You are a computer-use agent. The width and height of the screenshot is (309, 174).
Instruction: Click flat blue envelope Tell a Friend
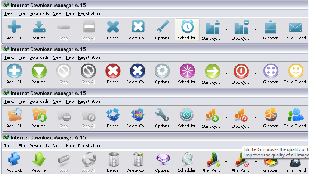pyautogui.click(x=295, y=27)
